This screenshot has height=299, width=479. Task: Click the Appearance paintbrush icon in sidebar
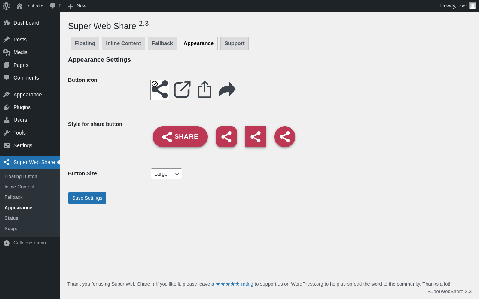pos(7,95)
